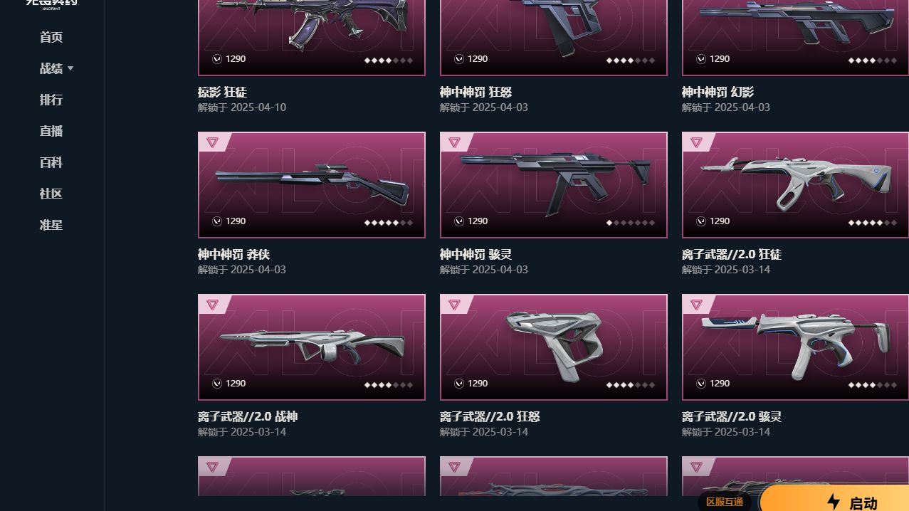Click the pink triangle badge on 神中神罚 莽侠 card
The height and width of the screenshot is (511, 909).
click(x=212, y=142)
